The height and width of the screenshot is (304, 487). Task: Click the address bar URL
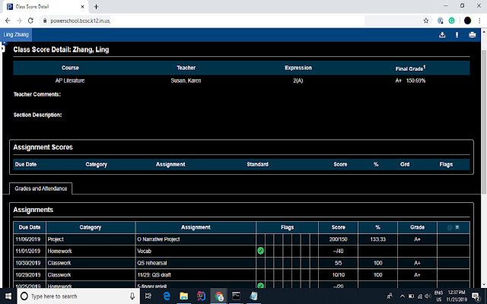80,21
